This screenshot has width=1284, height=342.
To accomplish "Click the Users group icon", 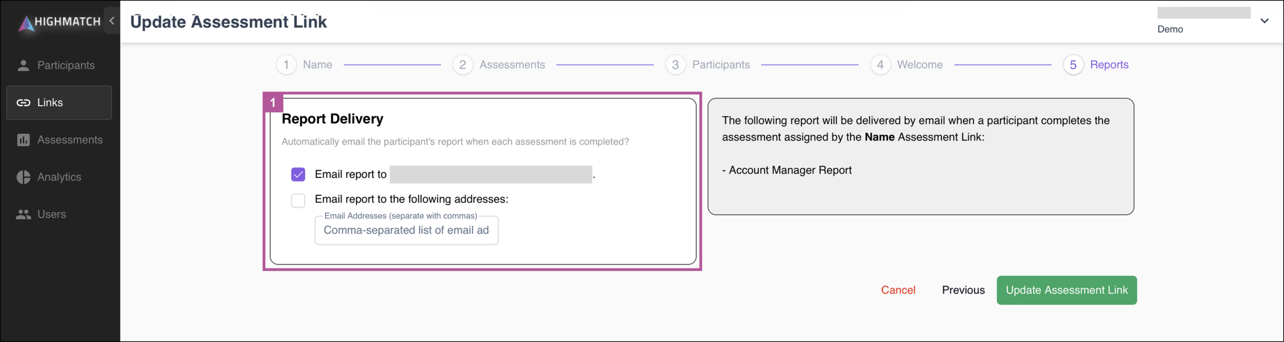I will 23,214.
